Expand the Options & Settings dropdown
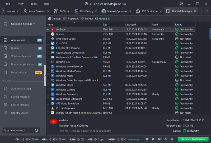 click(x=34, y=24)
